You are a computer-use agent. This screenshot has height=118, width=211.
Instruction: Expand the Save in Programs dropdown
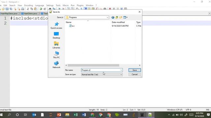pyautogui.click(x=107, y=17)
